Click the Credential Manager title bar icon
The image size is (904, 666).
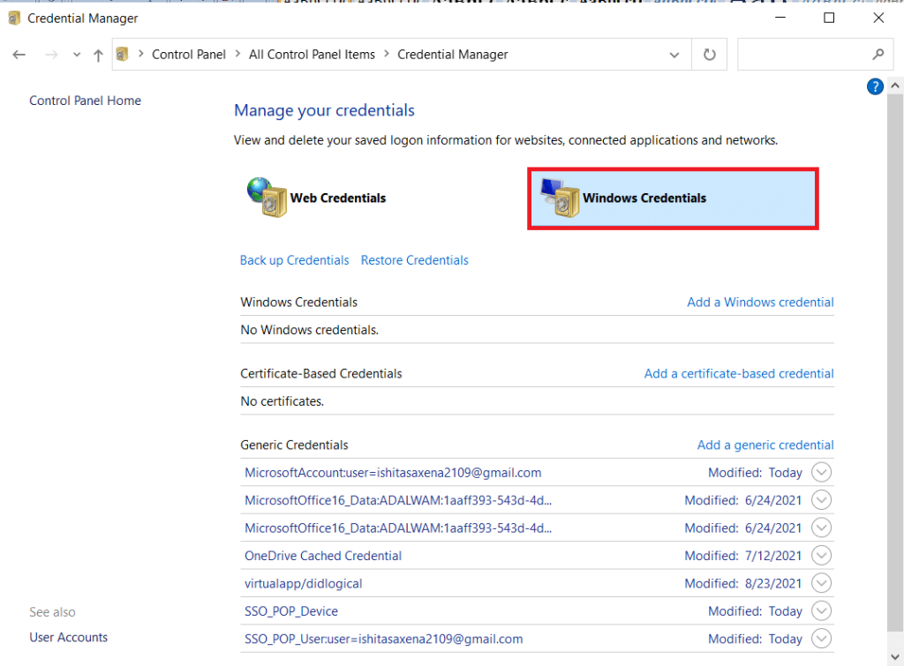click(14, 19)
